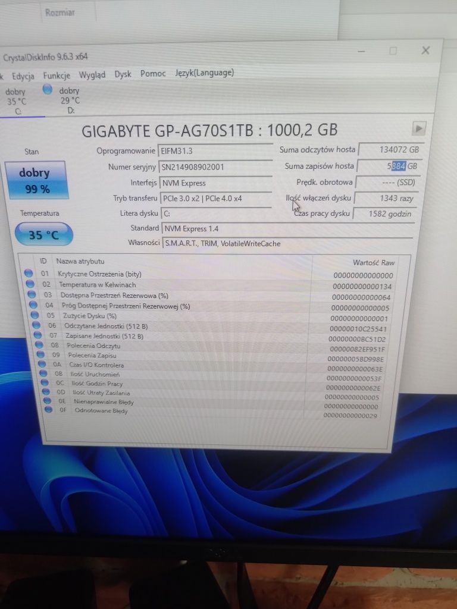Click status icon for Krytyczne Ostrzeżenia row
The width and height of the screenshot is (457, 609).
pos(29,273)
